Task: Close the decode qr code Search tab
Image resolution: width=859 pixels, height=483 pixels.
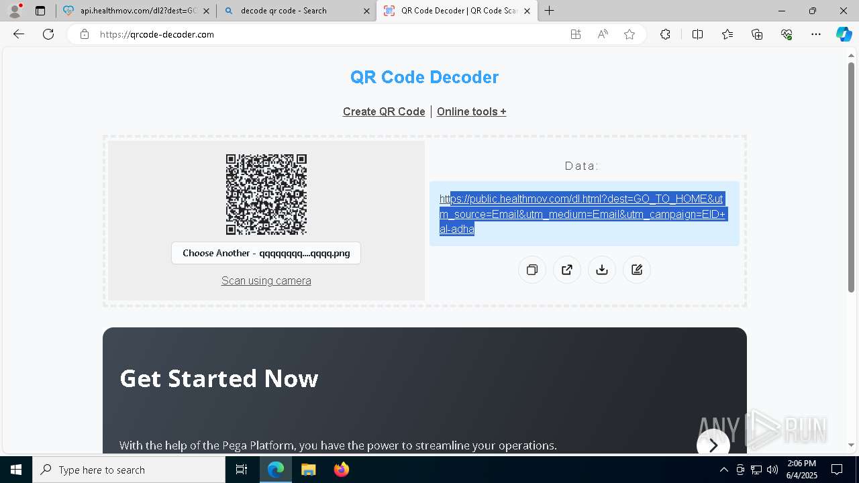Action: coord(366,11)
